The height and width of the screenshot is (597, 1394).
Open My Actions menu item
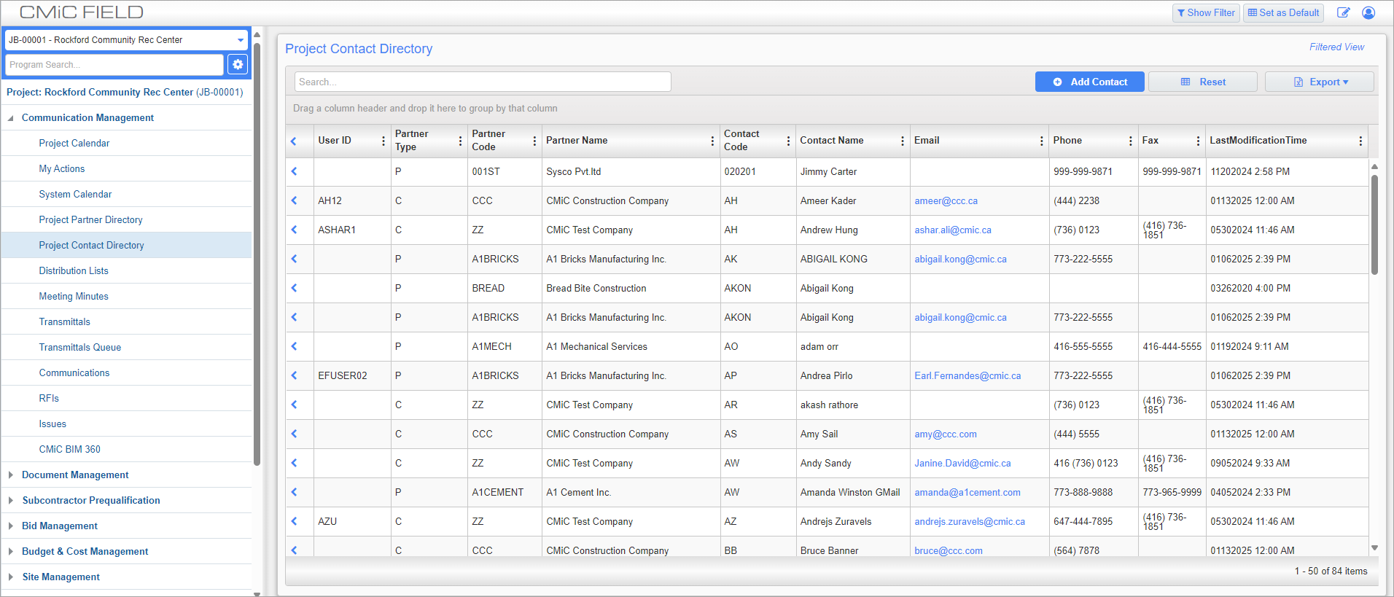(62, 168)
